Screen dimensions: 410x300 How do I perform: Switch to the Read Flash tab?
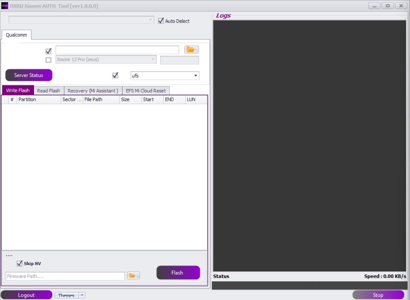[49, 90]
